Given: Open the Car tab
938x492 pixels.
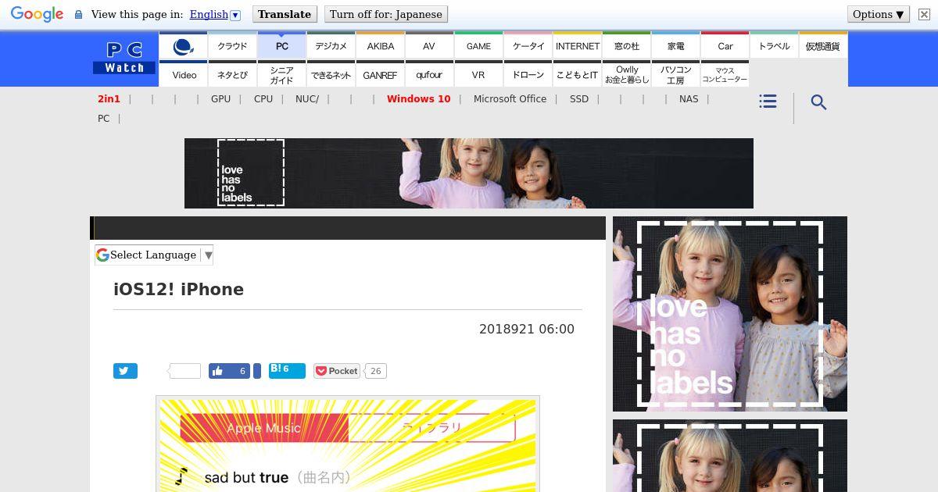Looking at the screenshot, I should click(x=725, y=46).
